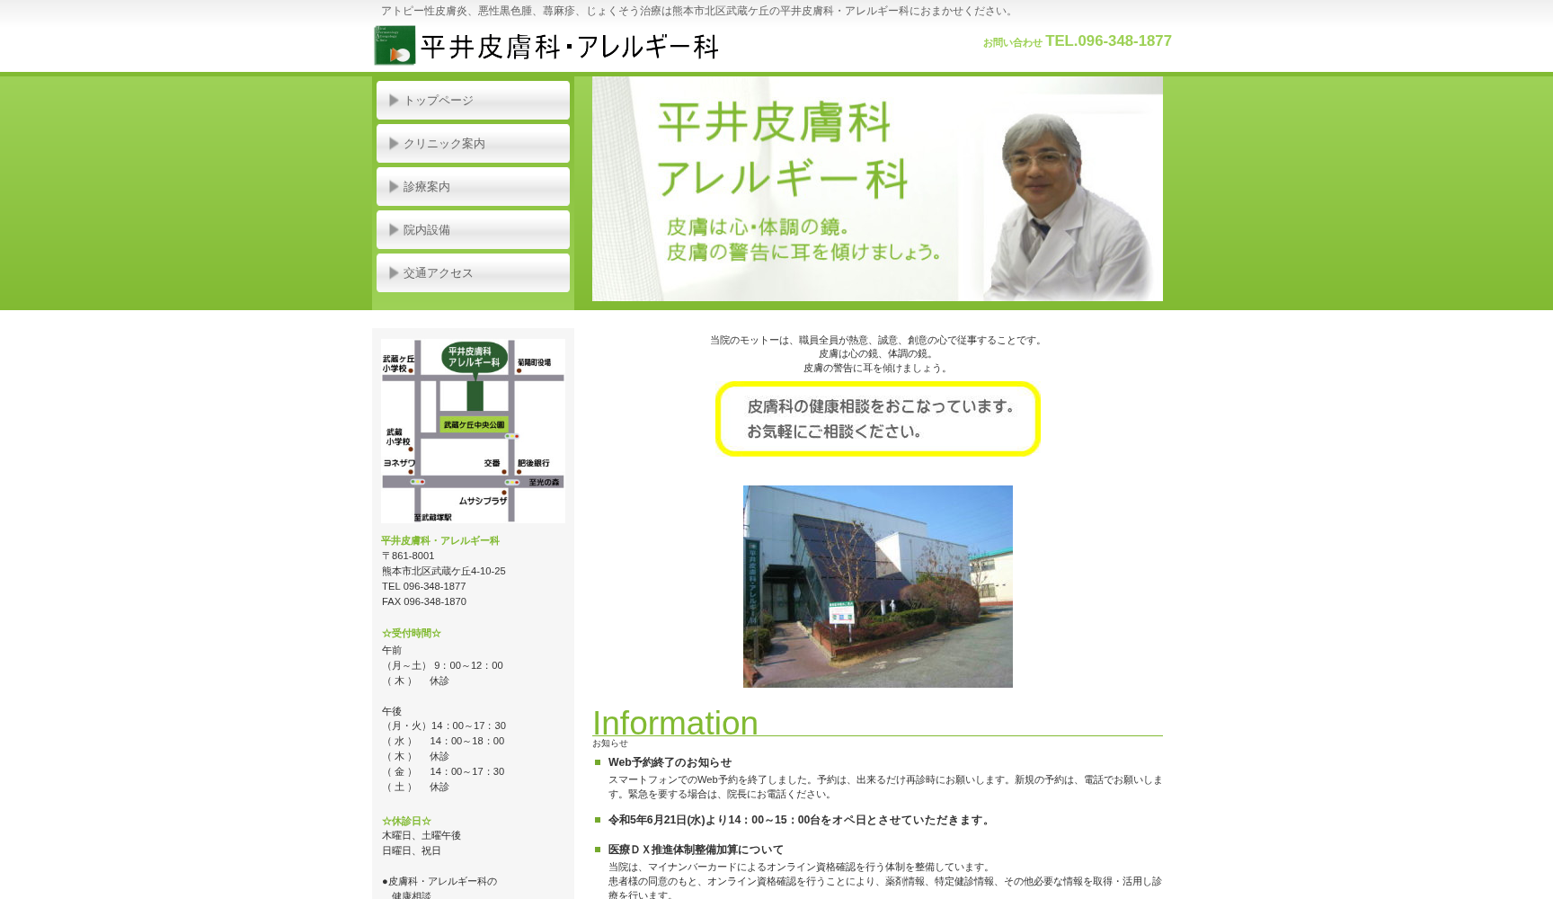
Task: Open the トップページ navigation item
Action: [x=472, y=100]
